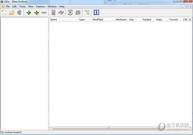
Task: Open the Edit menu
Action: [14, 6]
